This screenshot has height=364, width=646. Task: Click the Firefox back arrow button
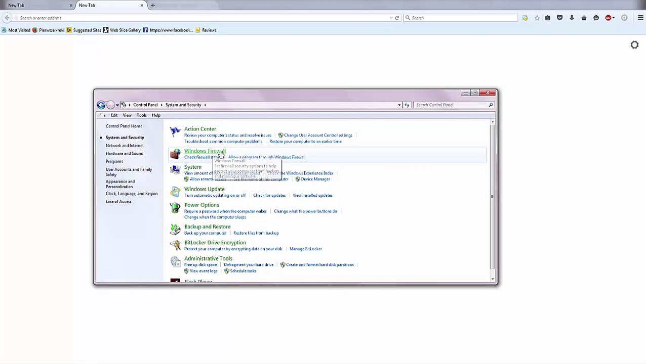click(x=7, y=18)
